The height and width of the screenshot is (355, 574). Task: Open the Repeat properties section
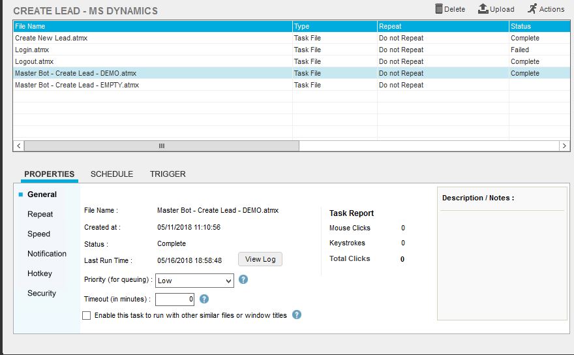pos(40,214)
